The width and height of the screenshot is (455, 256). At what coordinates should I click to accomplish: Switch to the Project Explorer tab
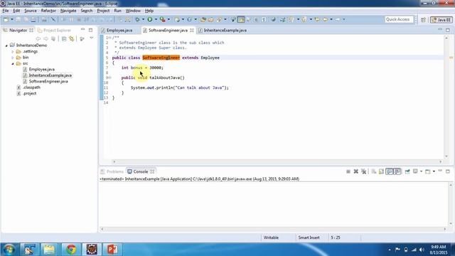pos(55,30)
